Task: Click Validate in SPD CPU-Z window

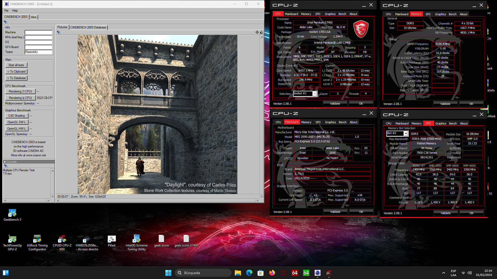Action: tap(445, 213)
